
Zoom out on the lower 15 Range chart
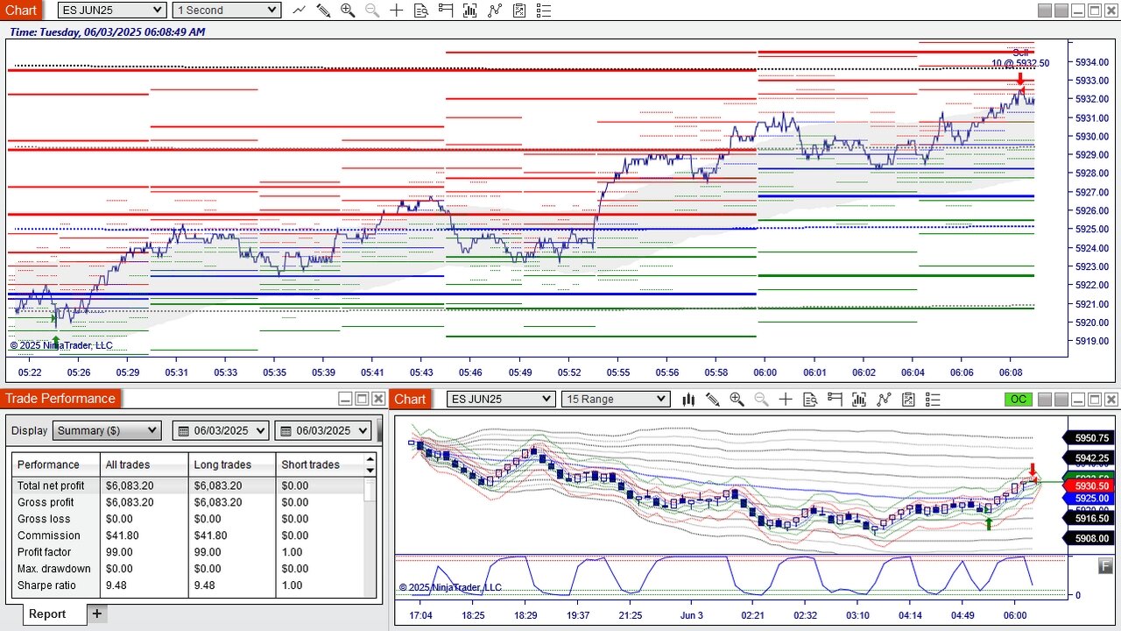point(761,400)
